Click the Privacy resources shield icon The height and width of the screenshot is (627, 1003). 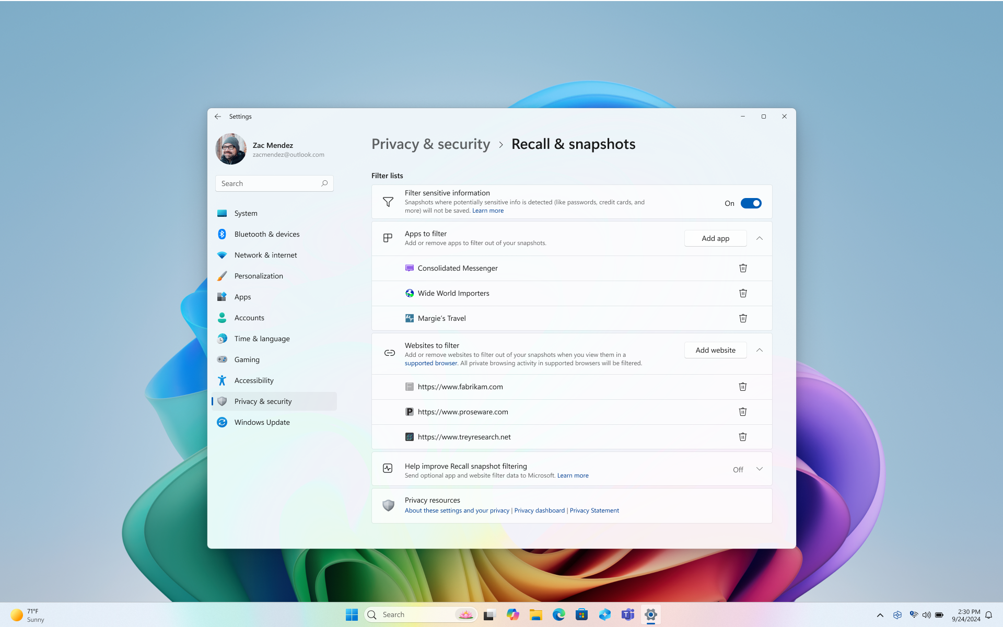[389, 504]
